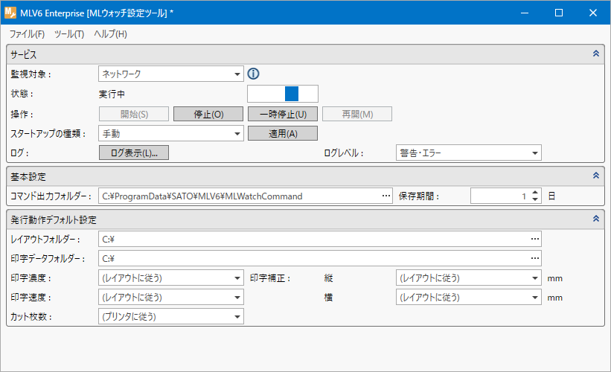Viewport: 611px width, 372px height.
Task: Open the ファイル(F) menu
Action: coord(27,34)
